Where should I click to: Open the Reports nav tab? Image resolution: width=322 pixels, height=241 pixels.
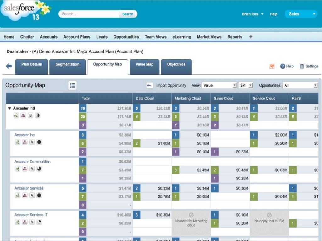pyautogui.click(x=235, y=37)
